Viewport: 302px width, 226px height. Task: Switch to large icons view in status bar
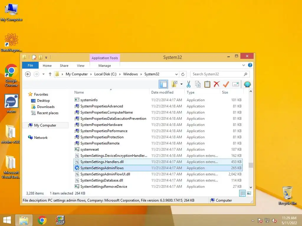click(249, 193)
